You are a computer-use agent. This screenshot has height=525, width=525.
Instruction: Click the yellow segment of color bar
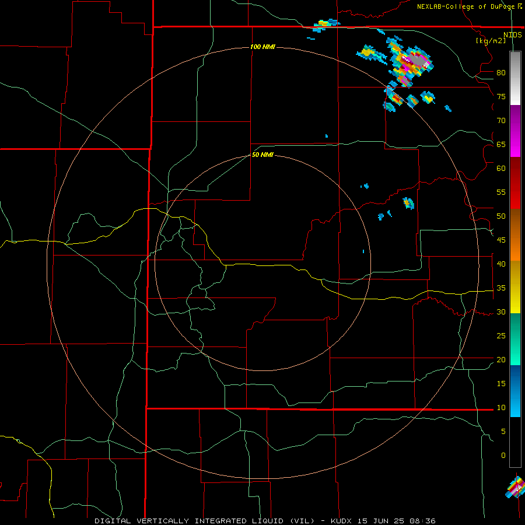pos(515,287)
